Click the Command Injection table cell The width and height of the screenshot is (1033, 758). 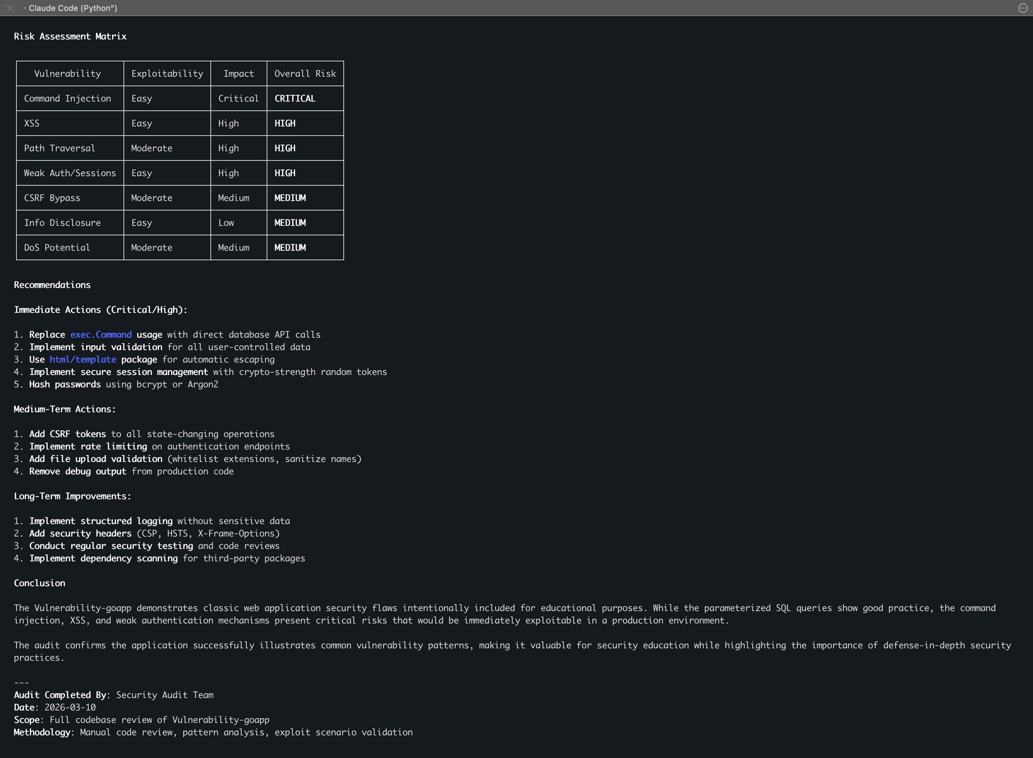[68, 98]
